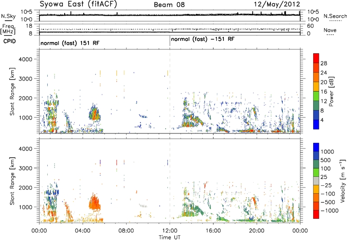Click the "24" tick on Power colorbar
Viewport: 347px width, 240px height.
[324, 73]
